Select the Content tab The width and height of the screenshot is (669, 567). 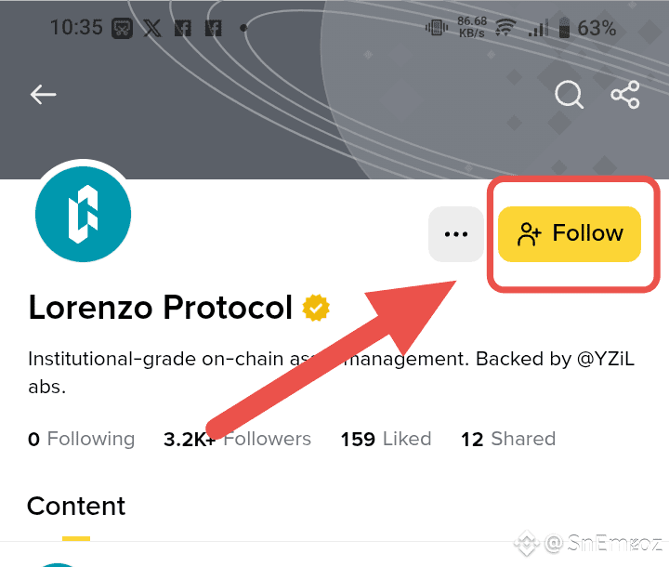tap(76, 507)
